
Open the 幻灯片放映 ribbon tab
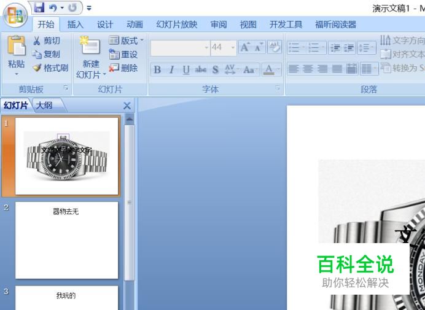pyautogui.click(x=177, y=25)
